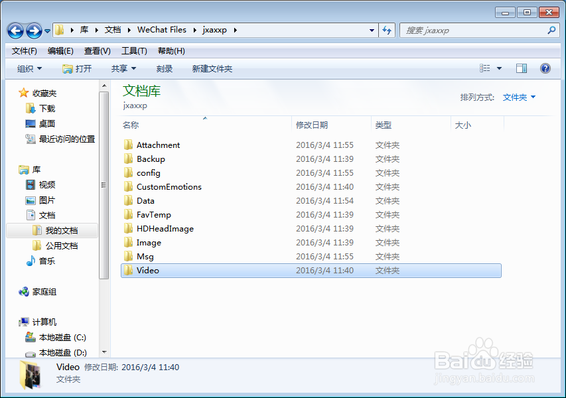
Task: Expand the 共享 dropdown
Action: pos(123,68)
